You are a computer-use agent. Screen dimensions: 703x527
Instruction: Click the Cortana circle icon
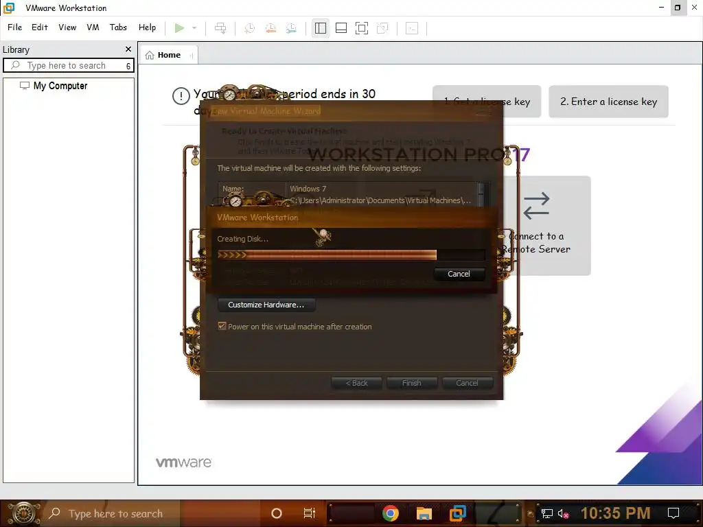277,513
